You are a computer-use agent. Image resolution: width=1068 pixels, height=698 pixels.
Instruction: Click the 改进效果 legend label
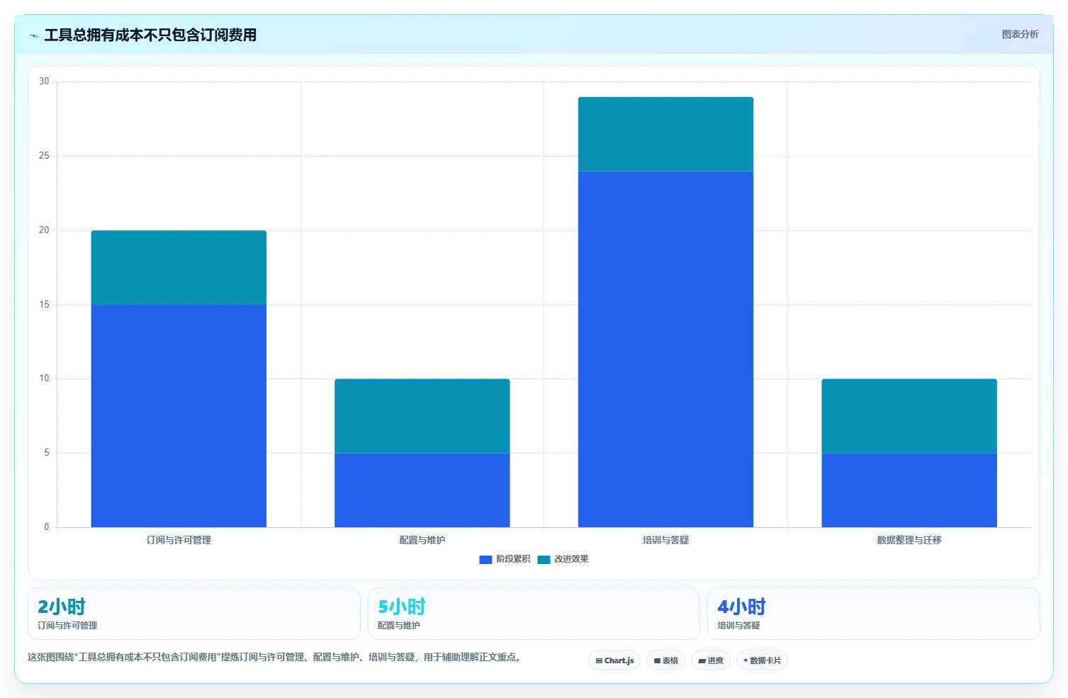pos(571,559)
